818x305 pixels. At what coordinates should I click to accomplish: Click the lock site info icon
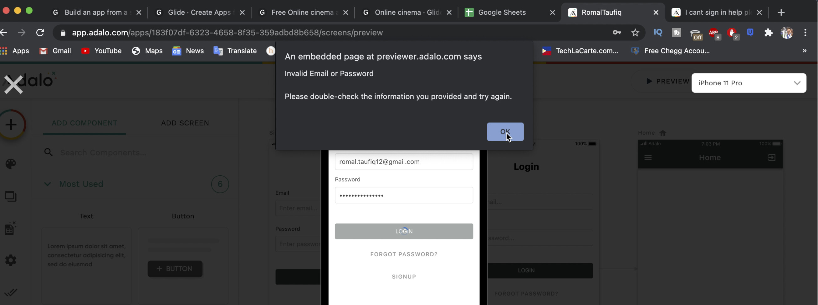(x=63, y=32)
